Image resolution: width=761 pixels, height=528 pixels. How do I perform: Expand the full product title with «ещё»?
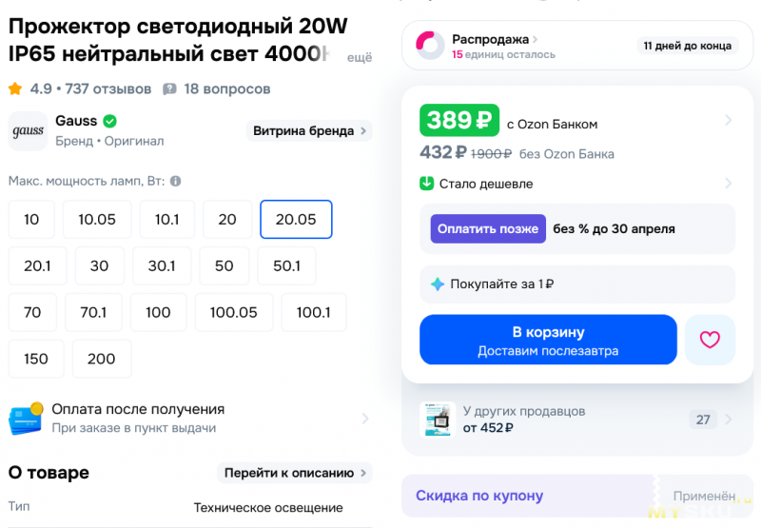click(x=359, y=58)
